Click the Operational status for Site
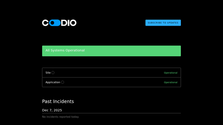Screen dimensions: 223x125 170,73
